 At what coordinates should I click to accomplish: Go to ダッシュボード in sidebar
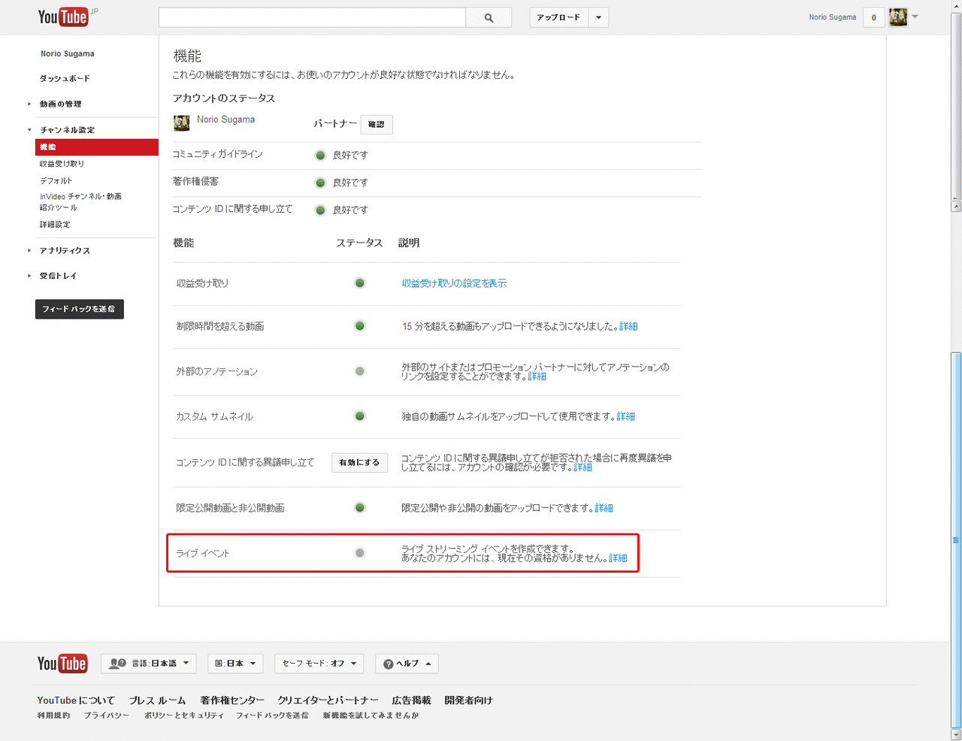[x=65, y=78]
